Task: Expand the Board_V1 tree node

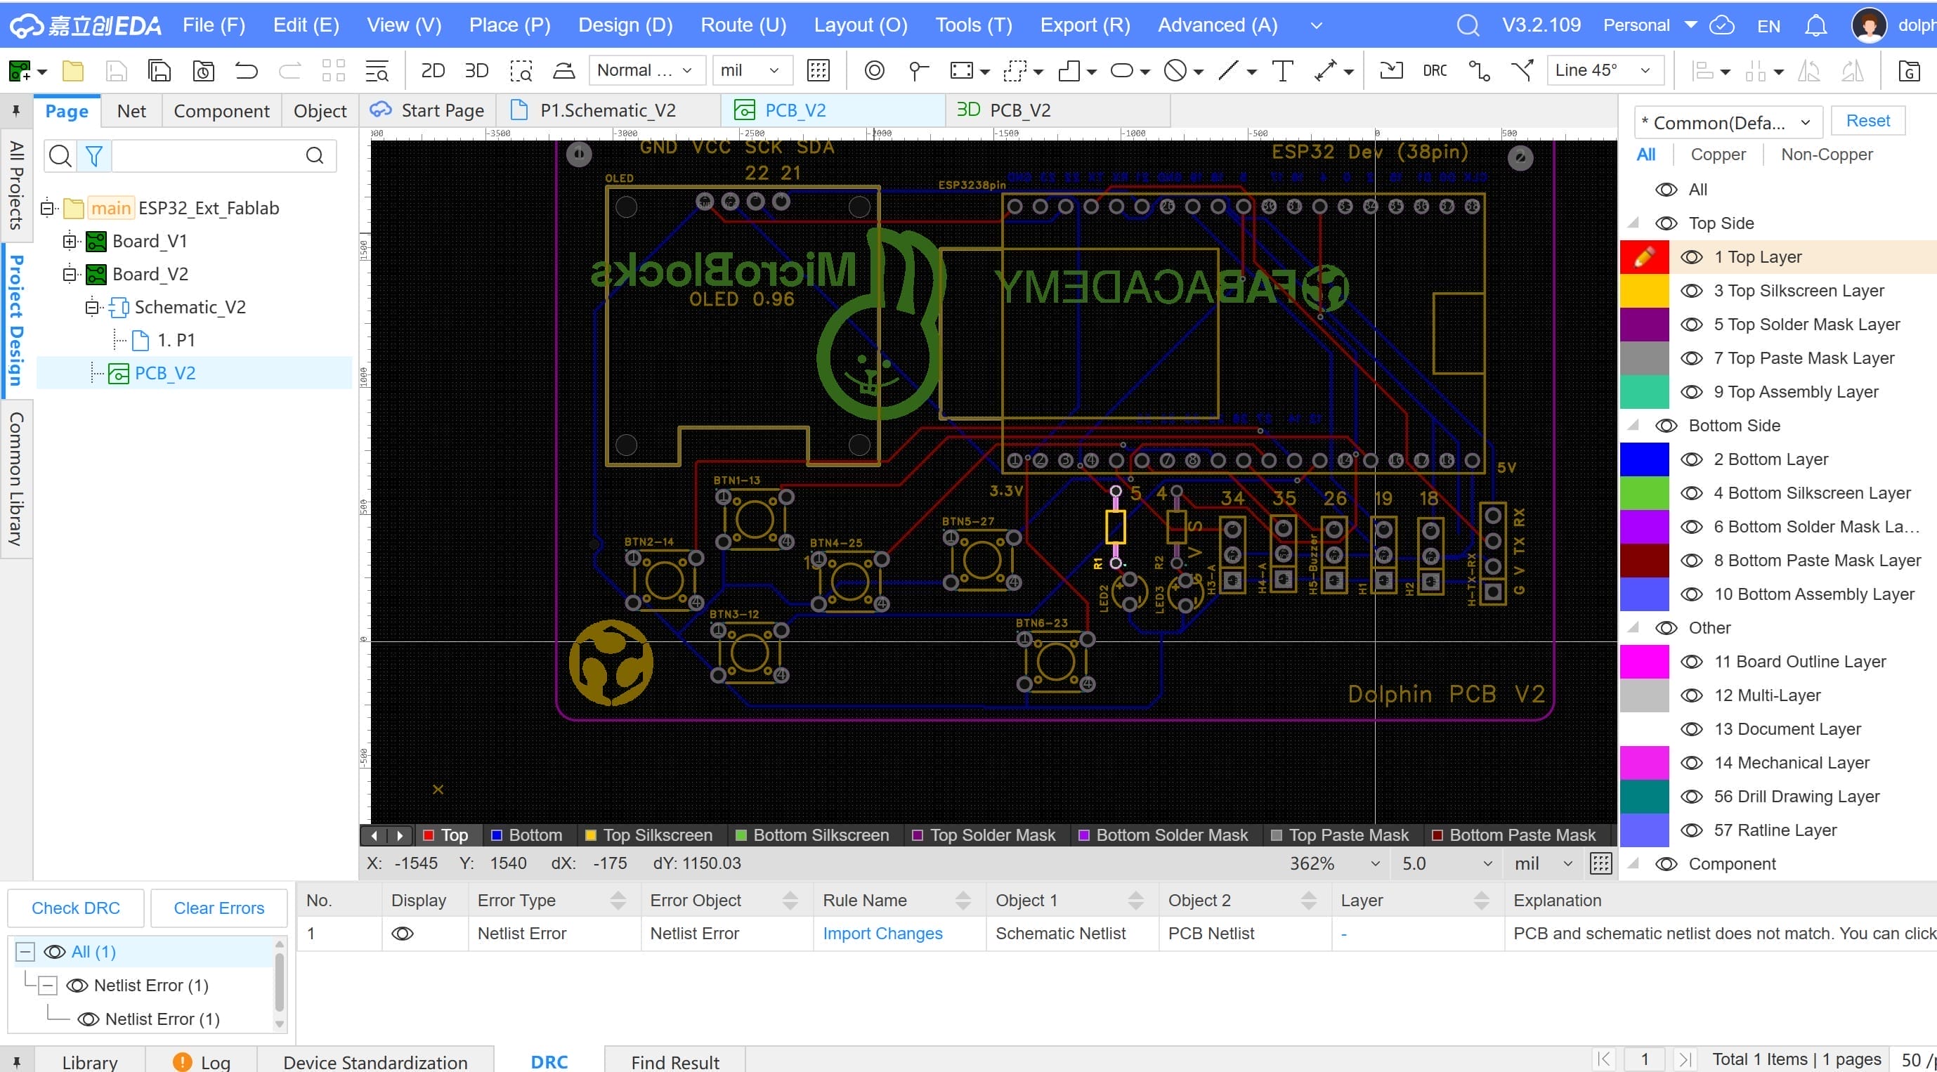Action: click(70, 242)
